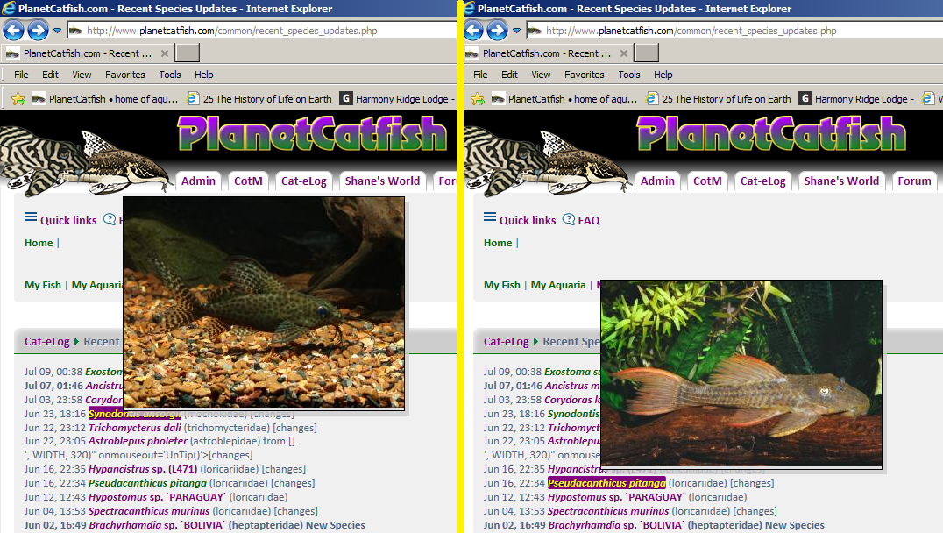Viewport: 943px width, 533px height.
Task: Open Edit menu in right window
Action: tap(509, 75)
